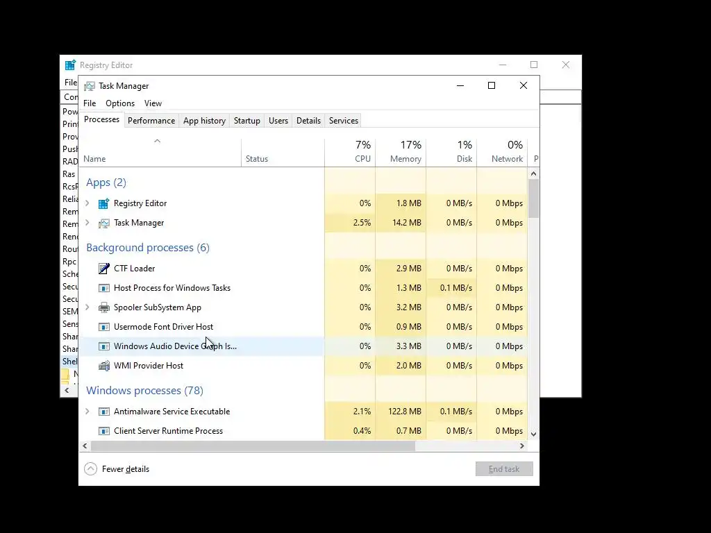The width and height of the screenshot is (711, 533).
Task: Sort by the Name column header
Action: [x=160, y=152]
